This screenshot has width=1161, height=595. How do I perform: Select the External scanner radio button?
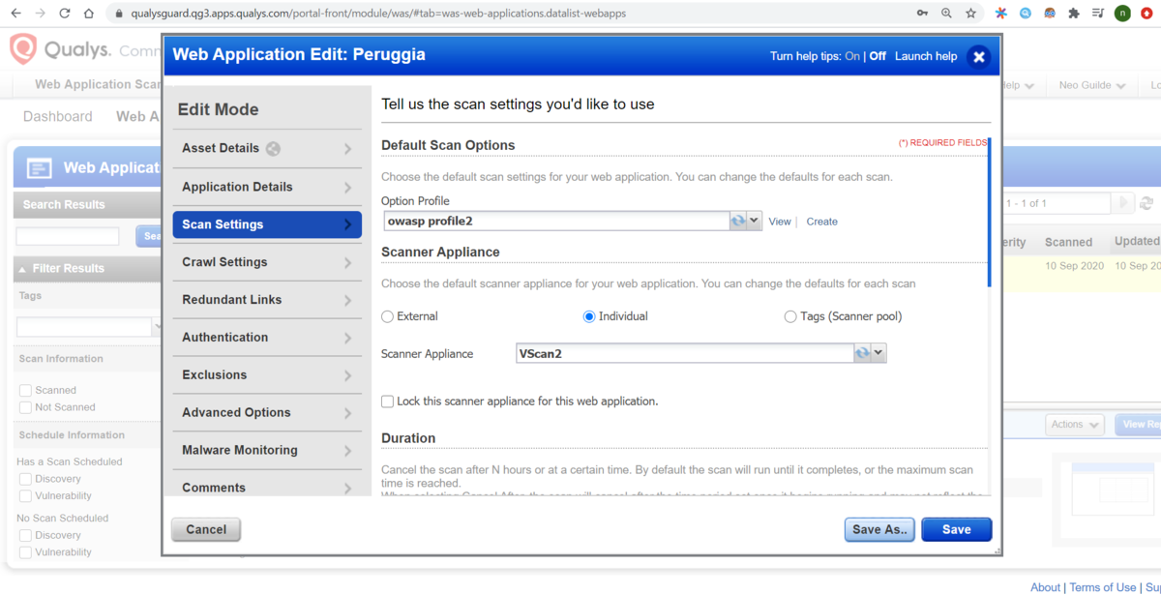pos(388,316)
